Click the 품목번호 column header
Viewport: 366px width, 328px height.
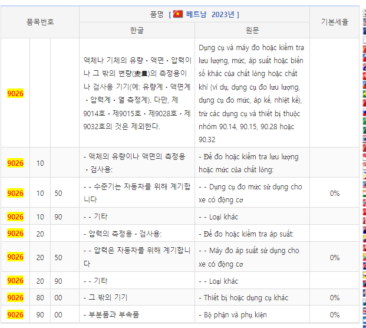click(40, 22)
